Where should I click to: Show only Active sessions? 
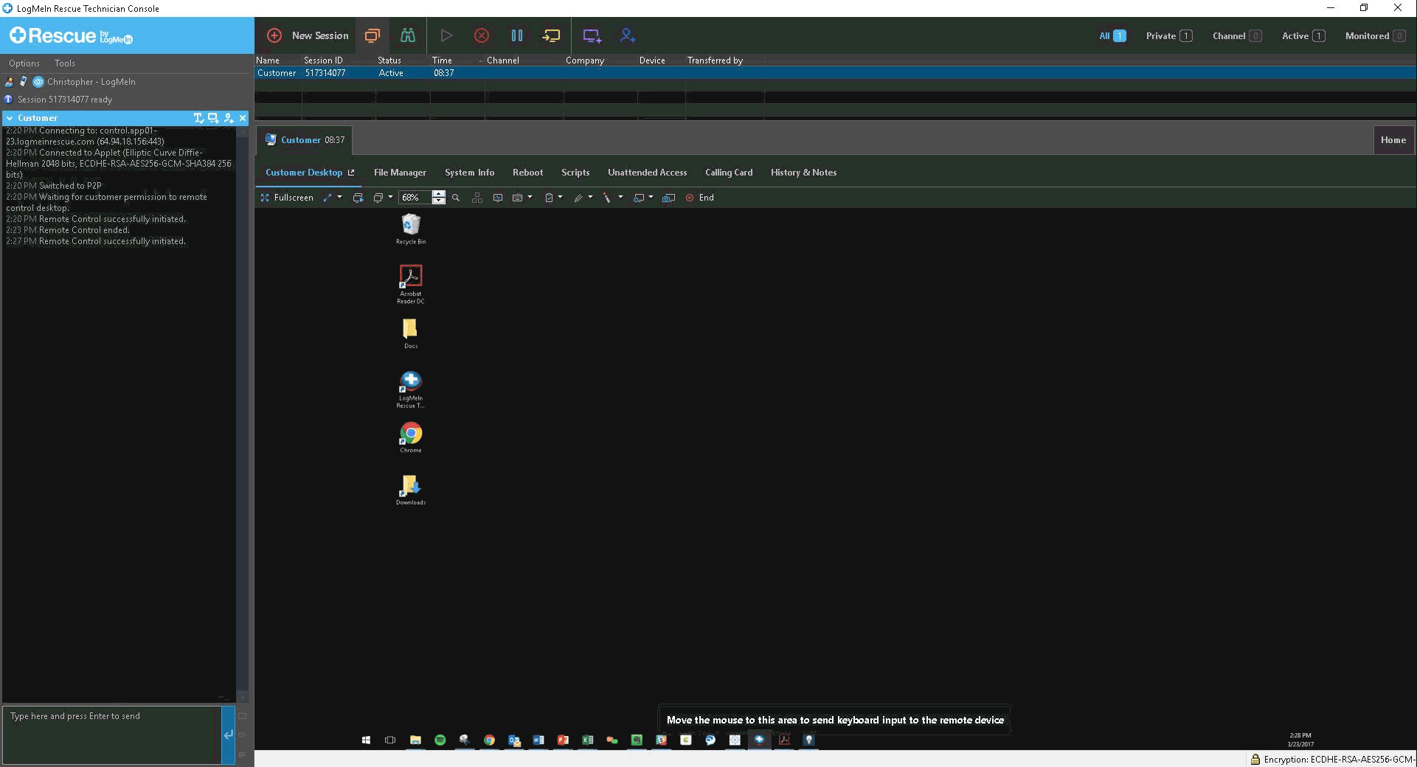(1303, 35)
